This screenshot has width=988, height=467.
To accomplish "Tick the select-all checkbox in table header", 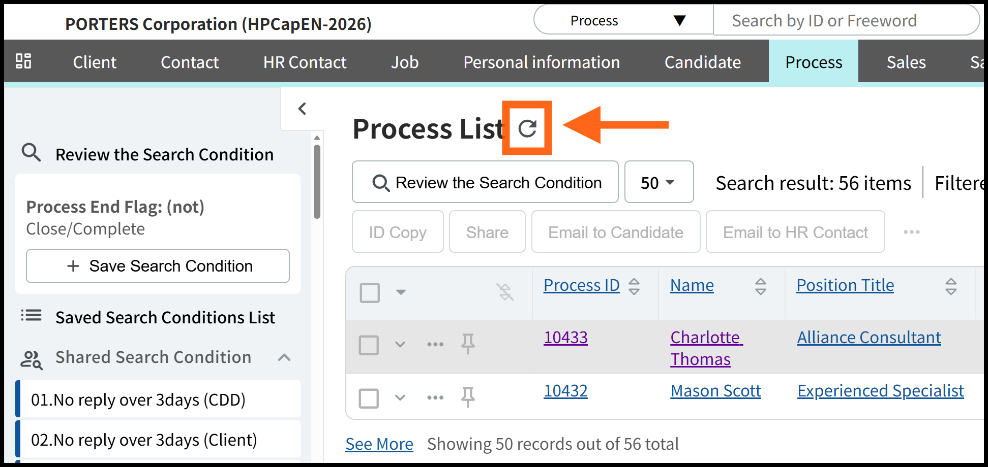I will pos(370,292).
